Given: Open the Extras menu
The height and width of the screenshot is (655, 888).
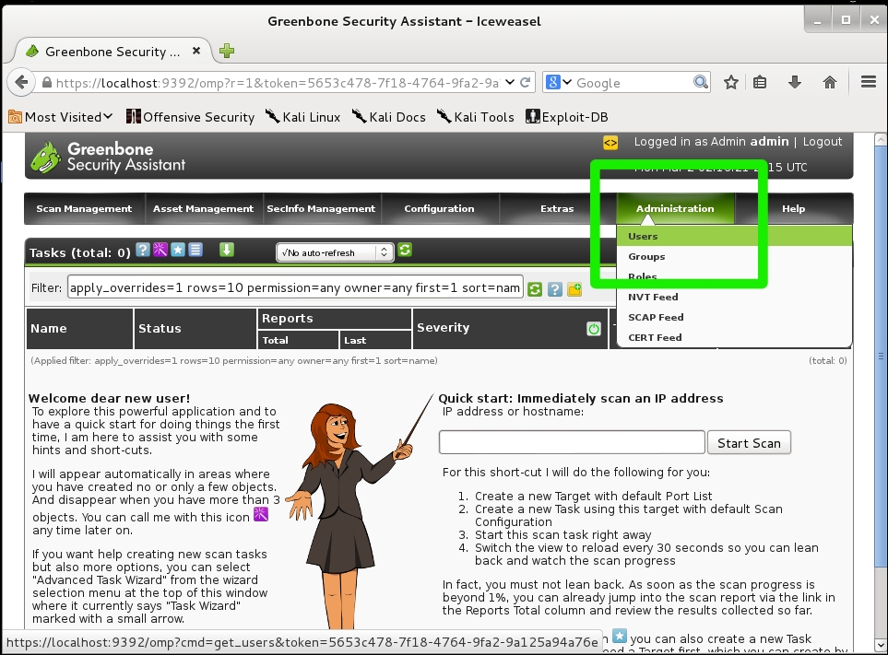Looking at the screenshot, I should pos(557,209).
